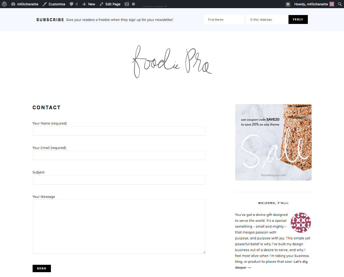344x277 pixels.
Task: Click the user avatar in admin bar
Action: point(332,4)
